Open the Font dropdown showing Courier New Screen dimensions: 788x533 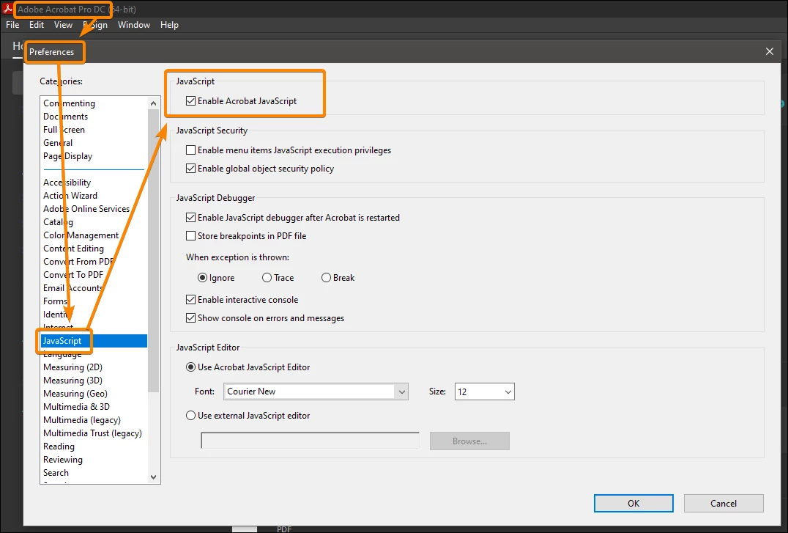pyautogui.click(x=316, y=392)
